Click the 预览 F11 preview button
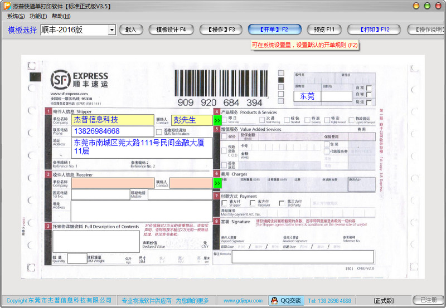 coord(324,30)
